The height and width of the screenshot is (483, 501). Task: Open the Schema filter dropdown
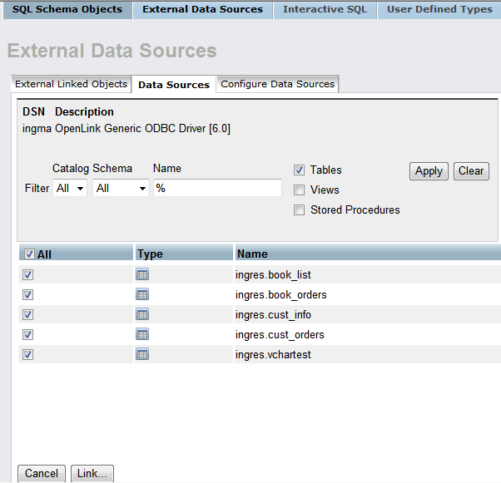pyautogui.click(x=121, y=189)
